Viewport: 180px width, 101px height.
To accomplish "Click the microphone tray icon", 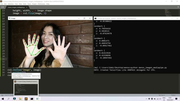I will [152, 99].
